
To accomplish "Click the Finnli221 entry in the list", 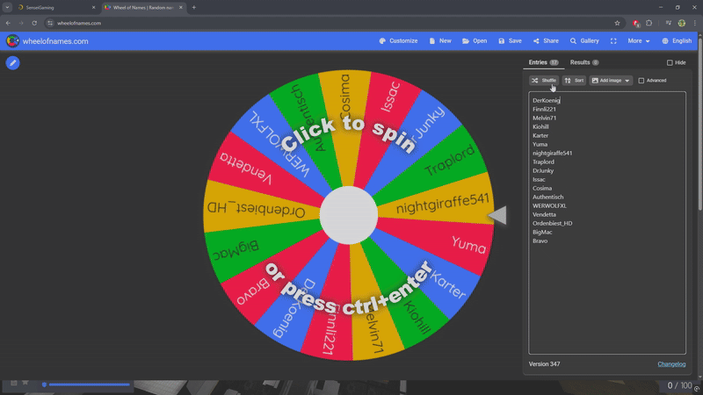I will 544,109.
